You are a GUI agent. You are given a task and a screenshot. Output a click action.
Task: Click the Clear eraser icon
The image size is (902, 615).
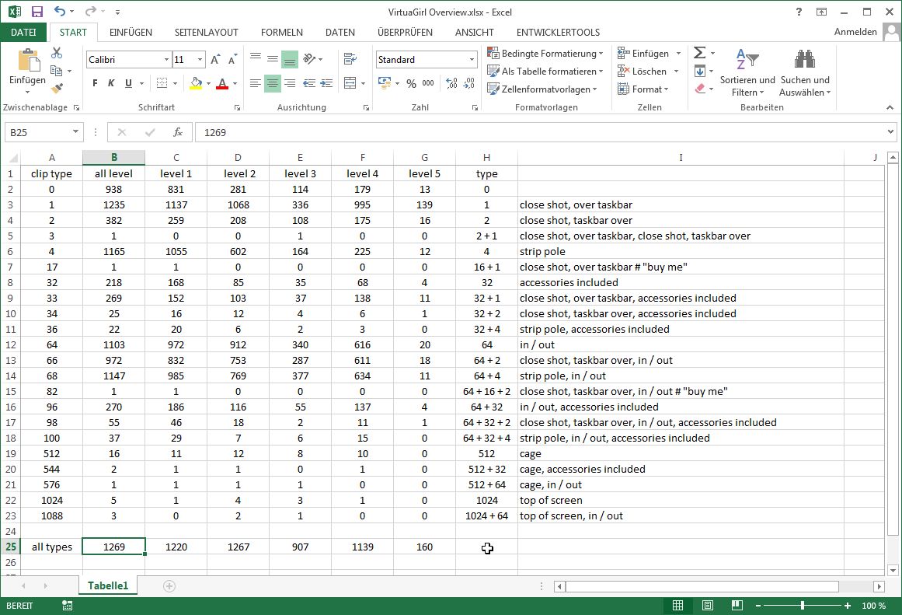tap(699, 89)
